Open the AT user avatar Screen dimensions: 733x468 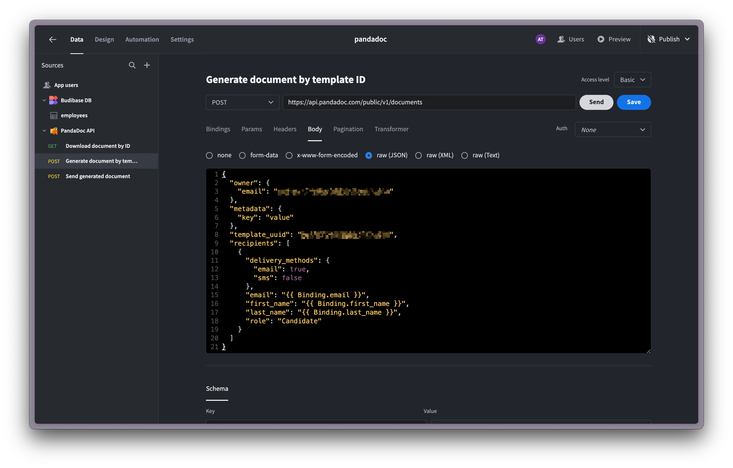coord(540,39)
